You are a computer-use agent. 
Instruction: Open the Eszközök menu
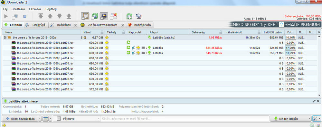[35, 9]
